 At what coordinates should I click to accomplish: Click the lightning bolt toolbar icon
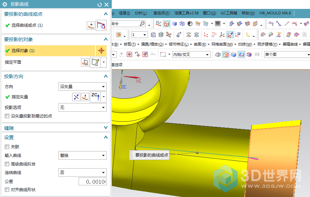coord(119,35)
